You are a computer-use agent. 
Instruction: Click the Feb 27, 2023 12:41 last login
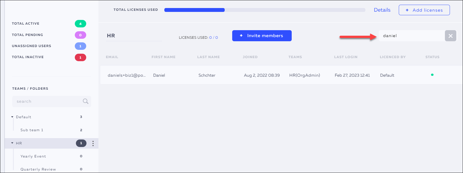tap(352, 75)
